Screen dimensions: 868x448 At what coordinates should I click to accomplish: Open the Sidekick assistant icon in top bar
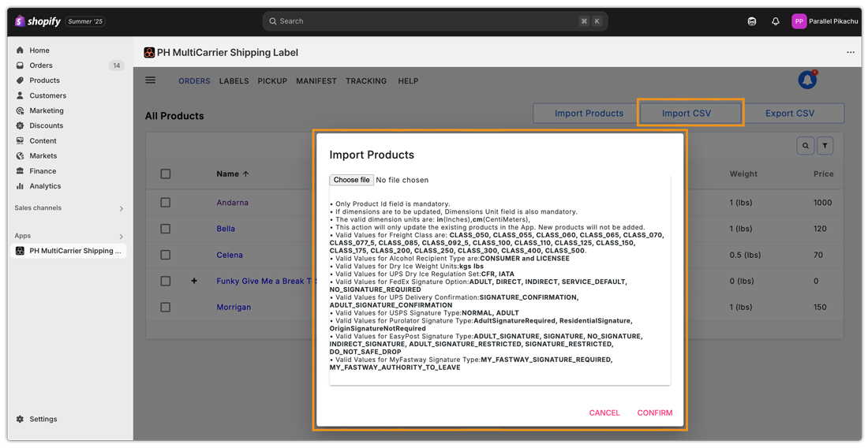752,21
